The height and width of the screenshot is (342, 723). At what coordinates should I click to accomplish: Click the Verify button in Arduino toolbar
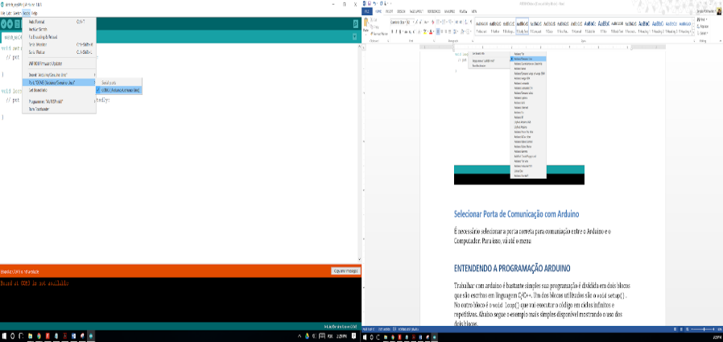pyautogui.click(x=4, y=24)
